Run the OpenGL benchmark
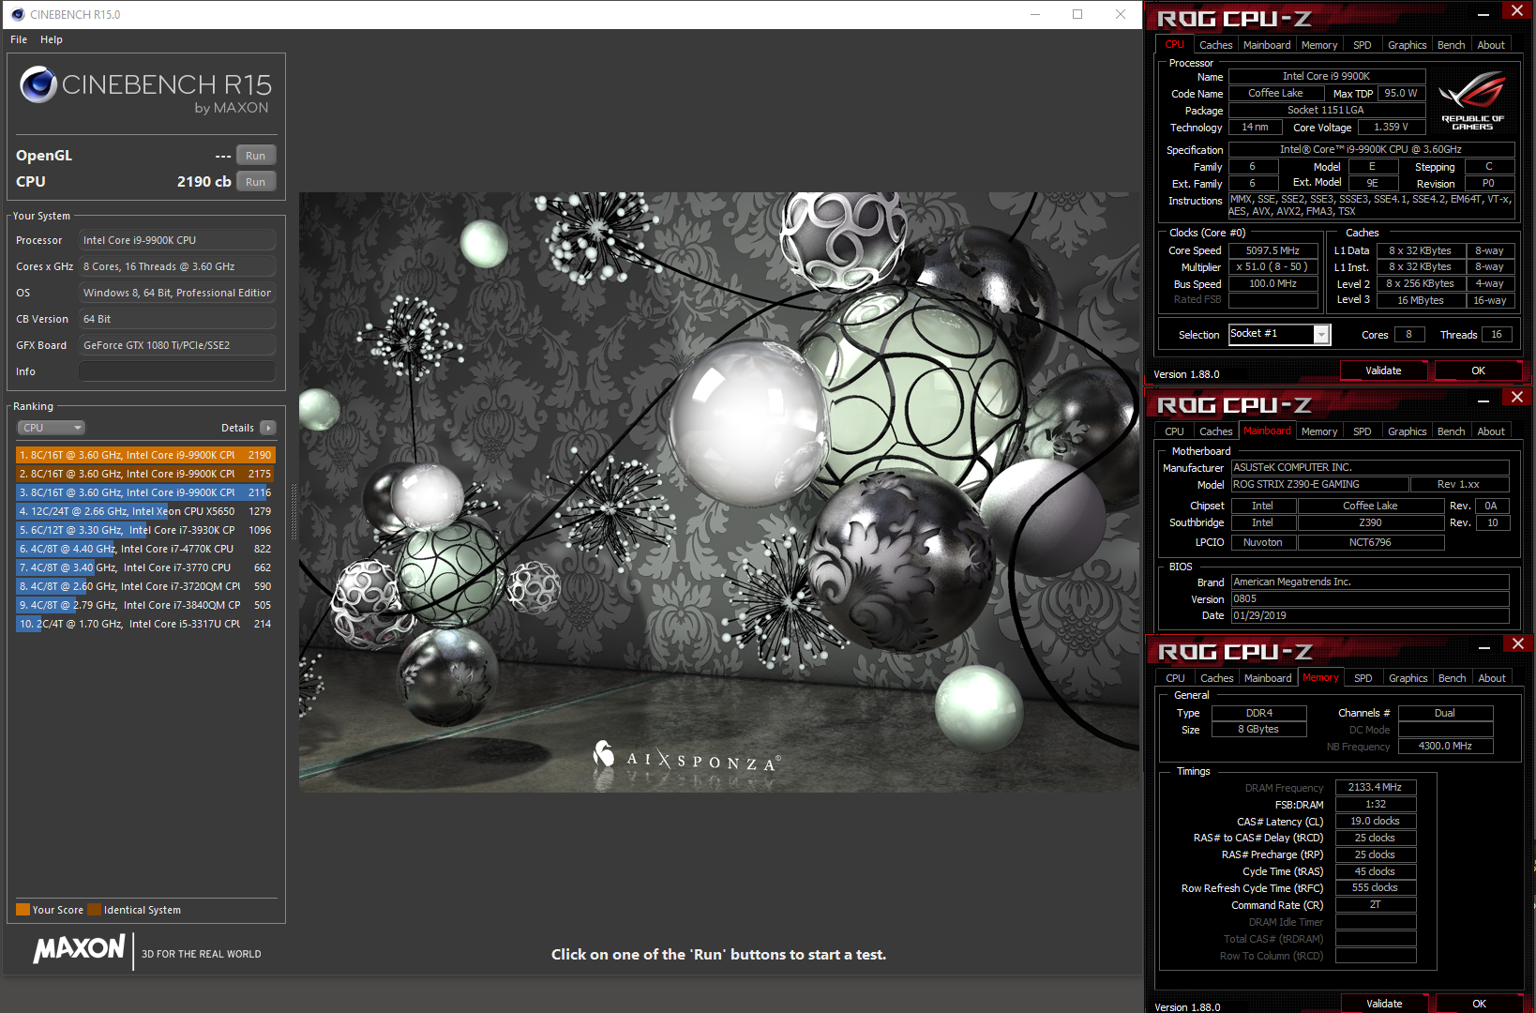This screenshot has width=1536, height=1013. pyautogui.click(x=256, y=156)
